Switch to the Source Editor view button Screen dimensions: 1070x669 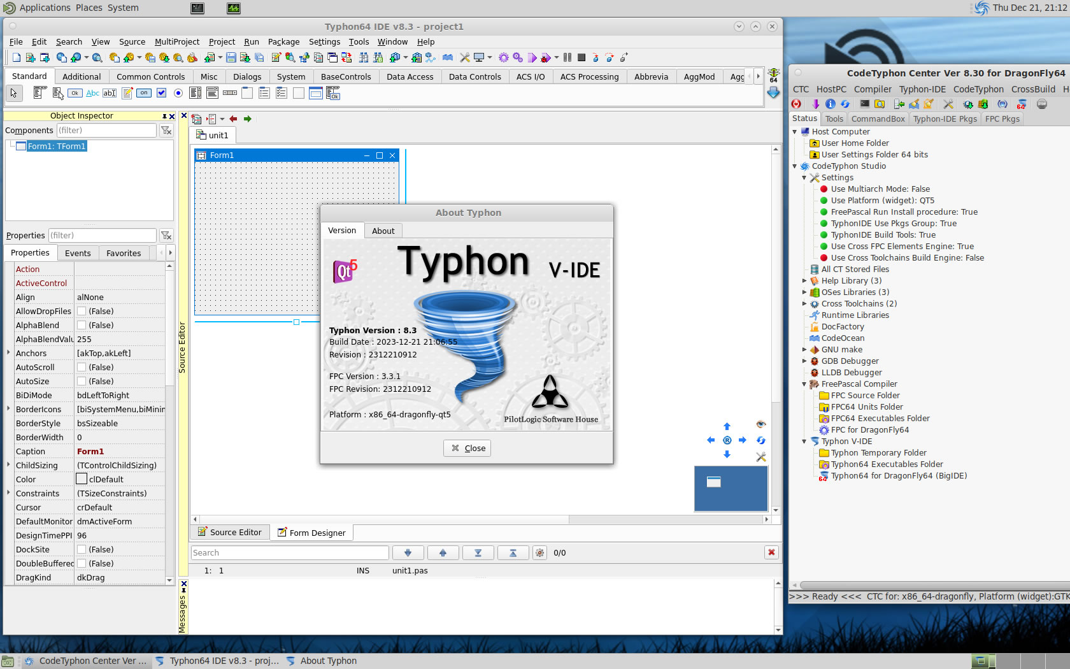coord(229,533)
